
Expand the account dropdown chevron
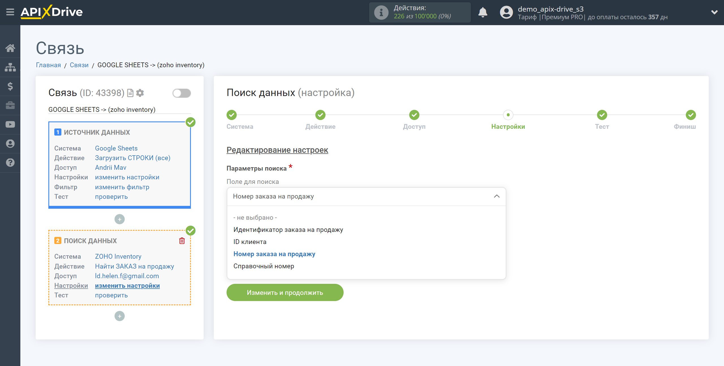click(714, 12)
